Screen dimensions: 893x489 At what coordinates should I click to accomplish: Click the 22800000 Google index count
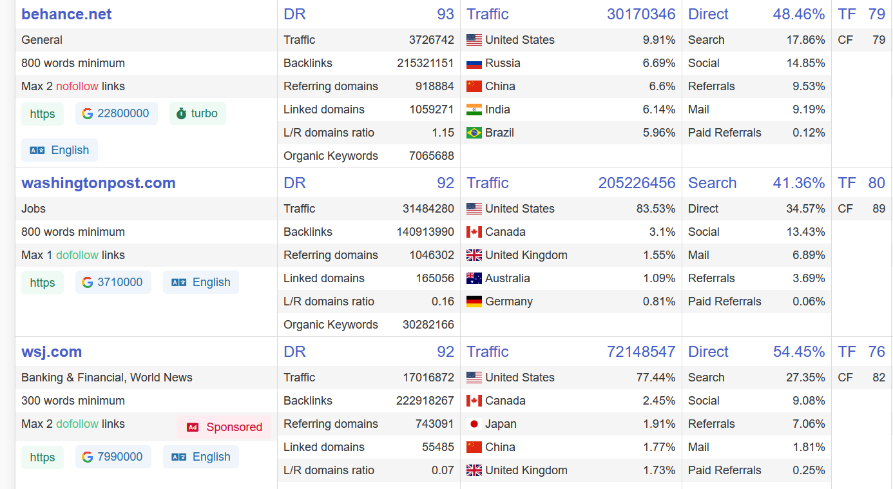123,113
